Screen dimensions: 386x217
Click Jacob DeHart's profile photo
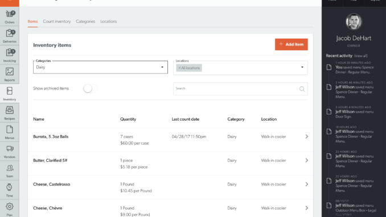click(354, 22)
